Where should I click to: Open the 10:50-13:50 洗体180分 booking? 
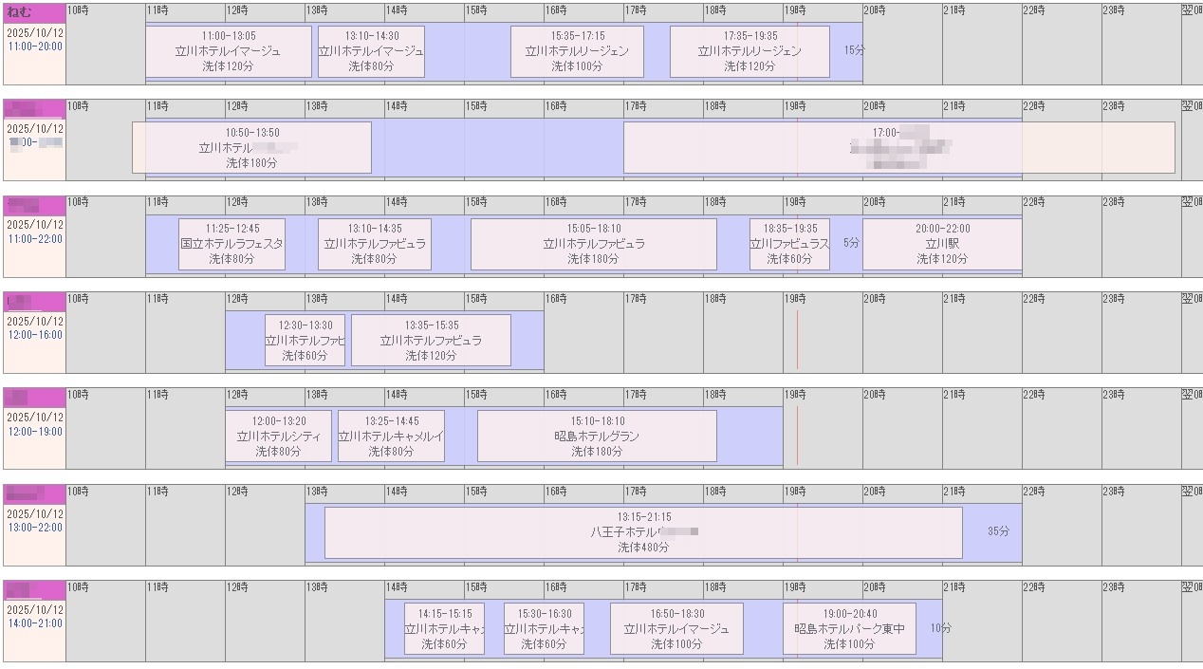point(251,148)
